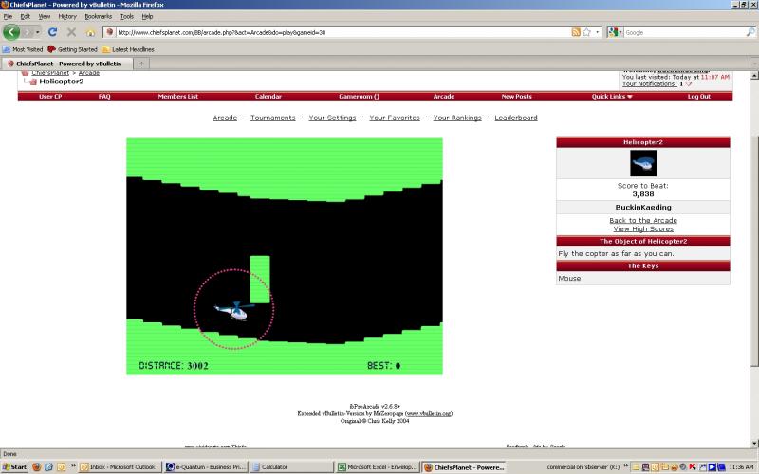This screenshot has height=474, width=759.
Task: Open the Tournaments arcade link
Action: pos(273,118)
